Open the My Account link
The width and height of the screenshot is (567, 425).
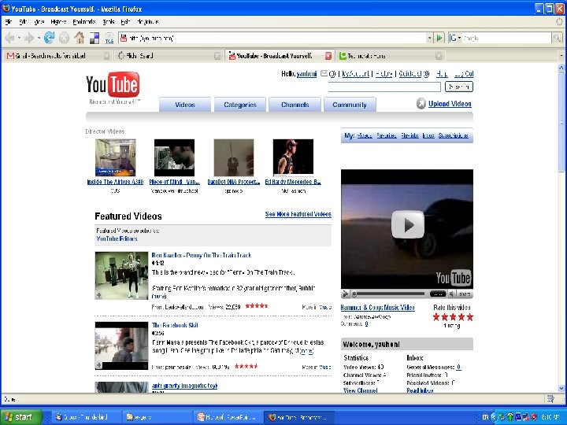pos(355,74)
